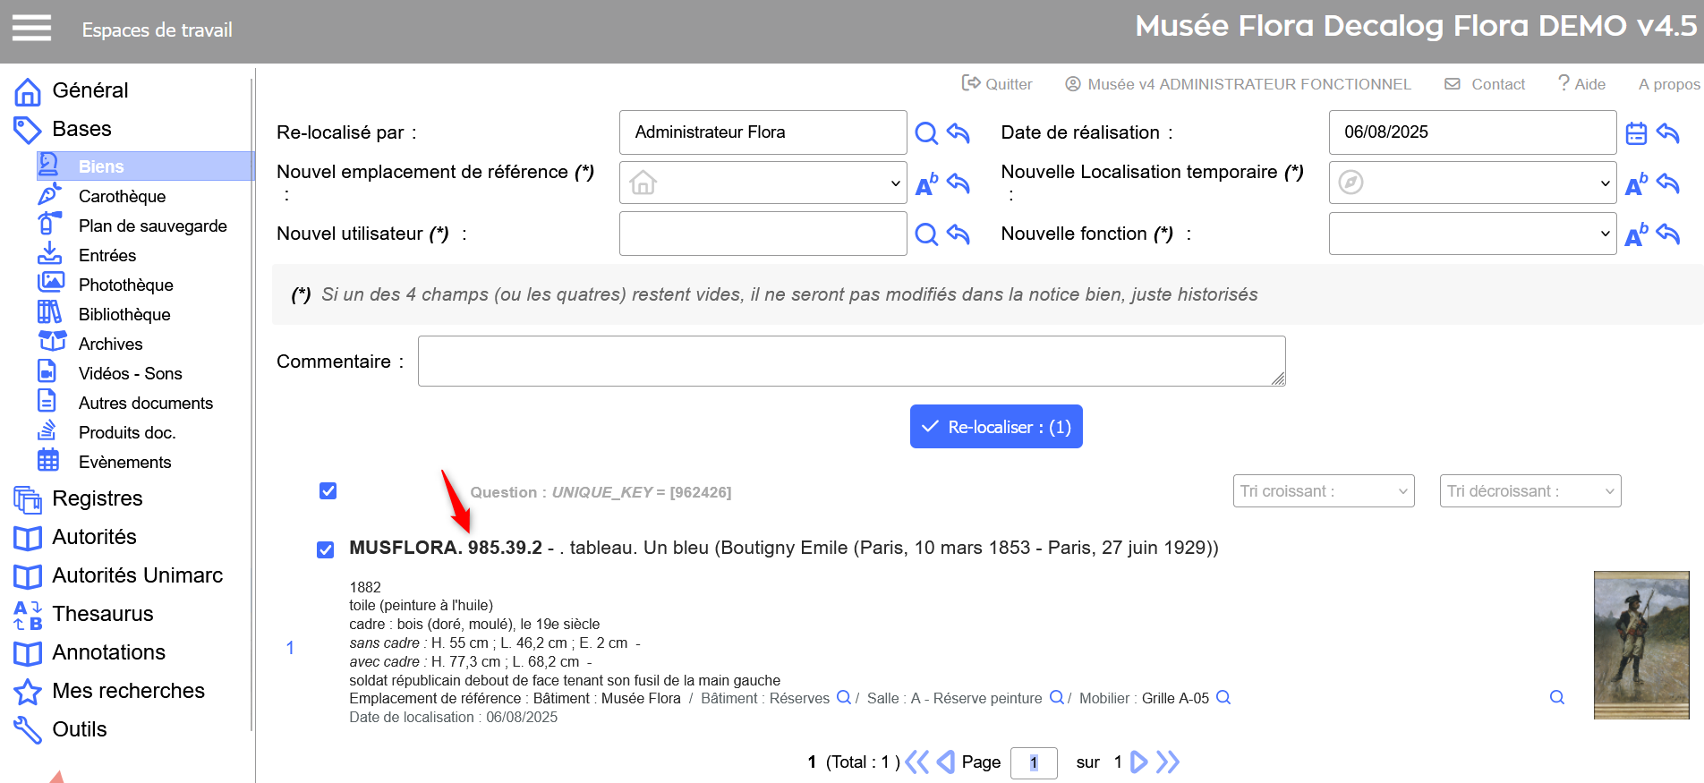The width and height of the screenshot is (1704, 783).
Task: Toggle the select-all checkbox above results
Action: click(328, 491)
